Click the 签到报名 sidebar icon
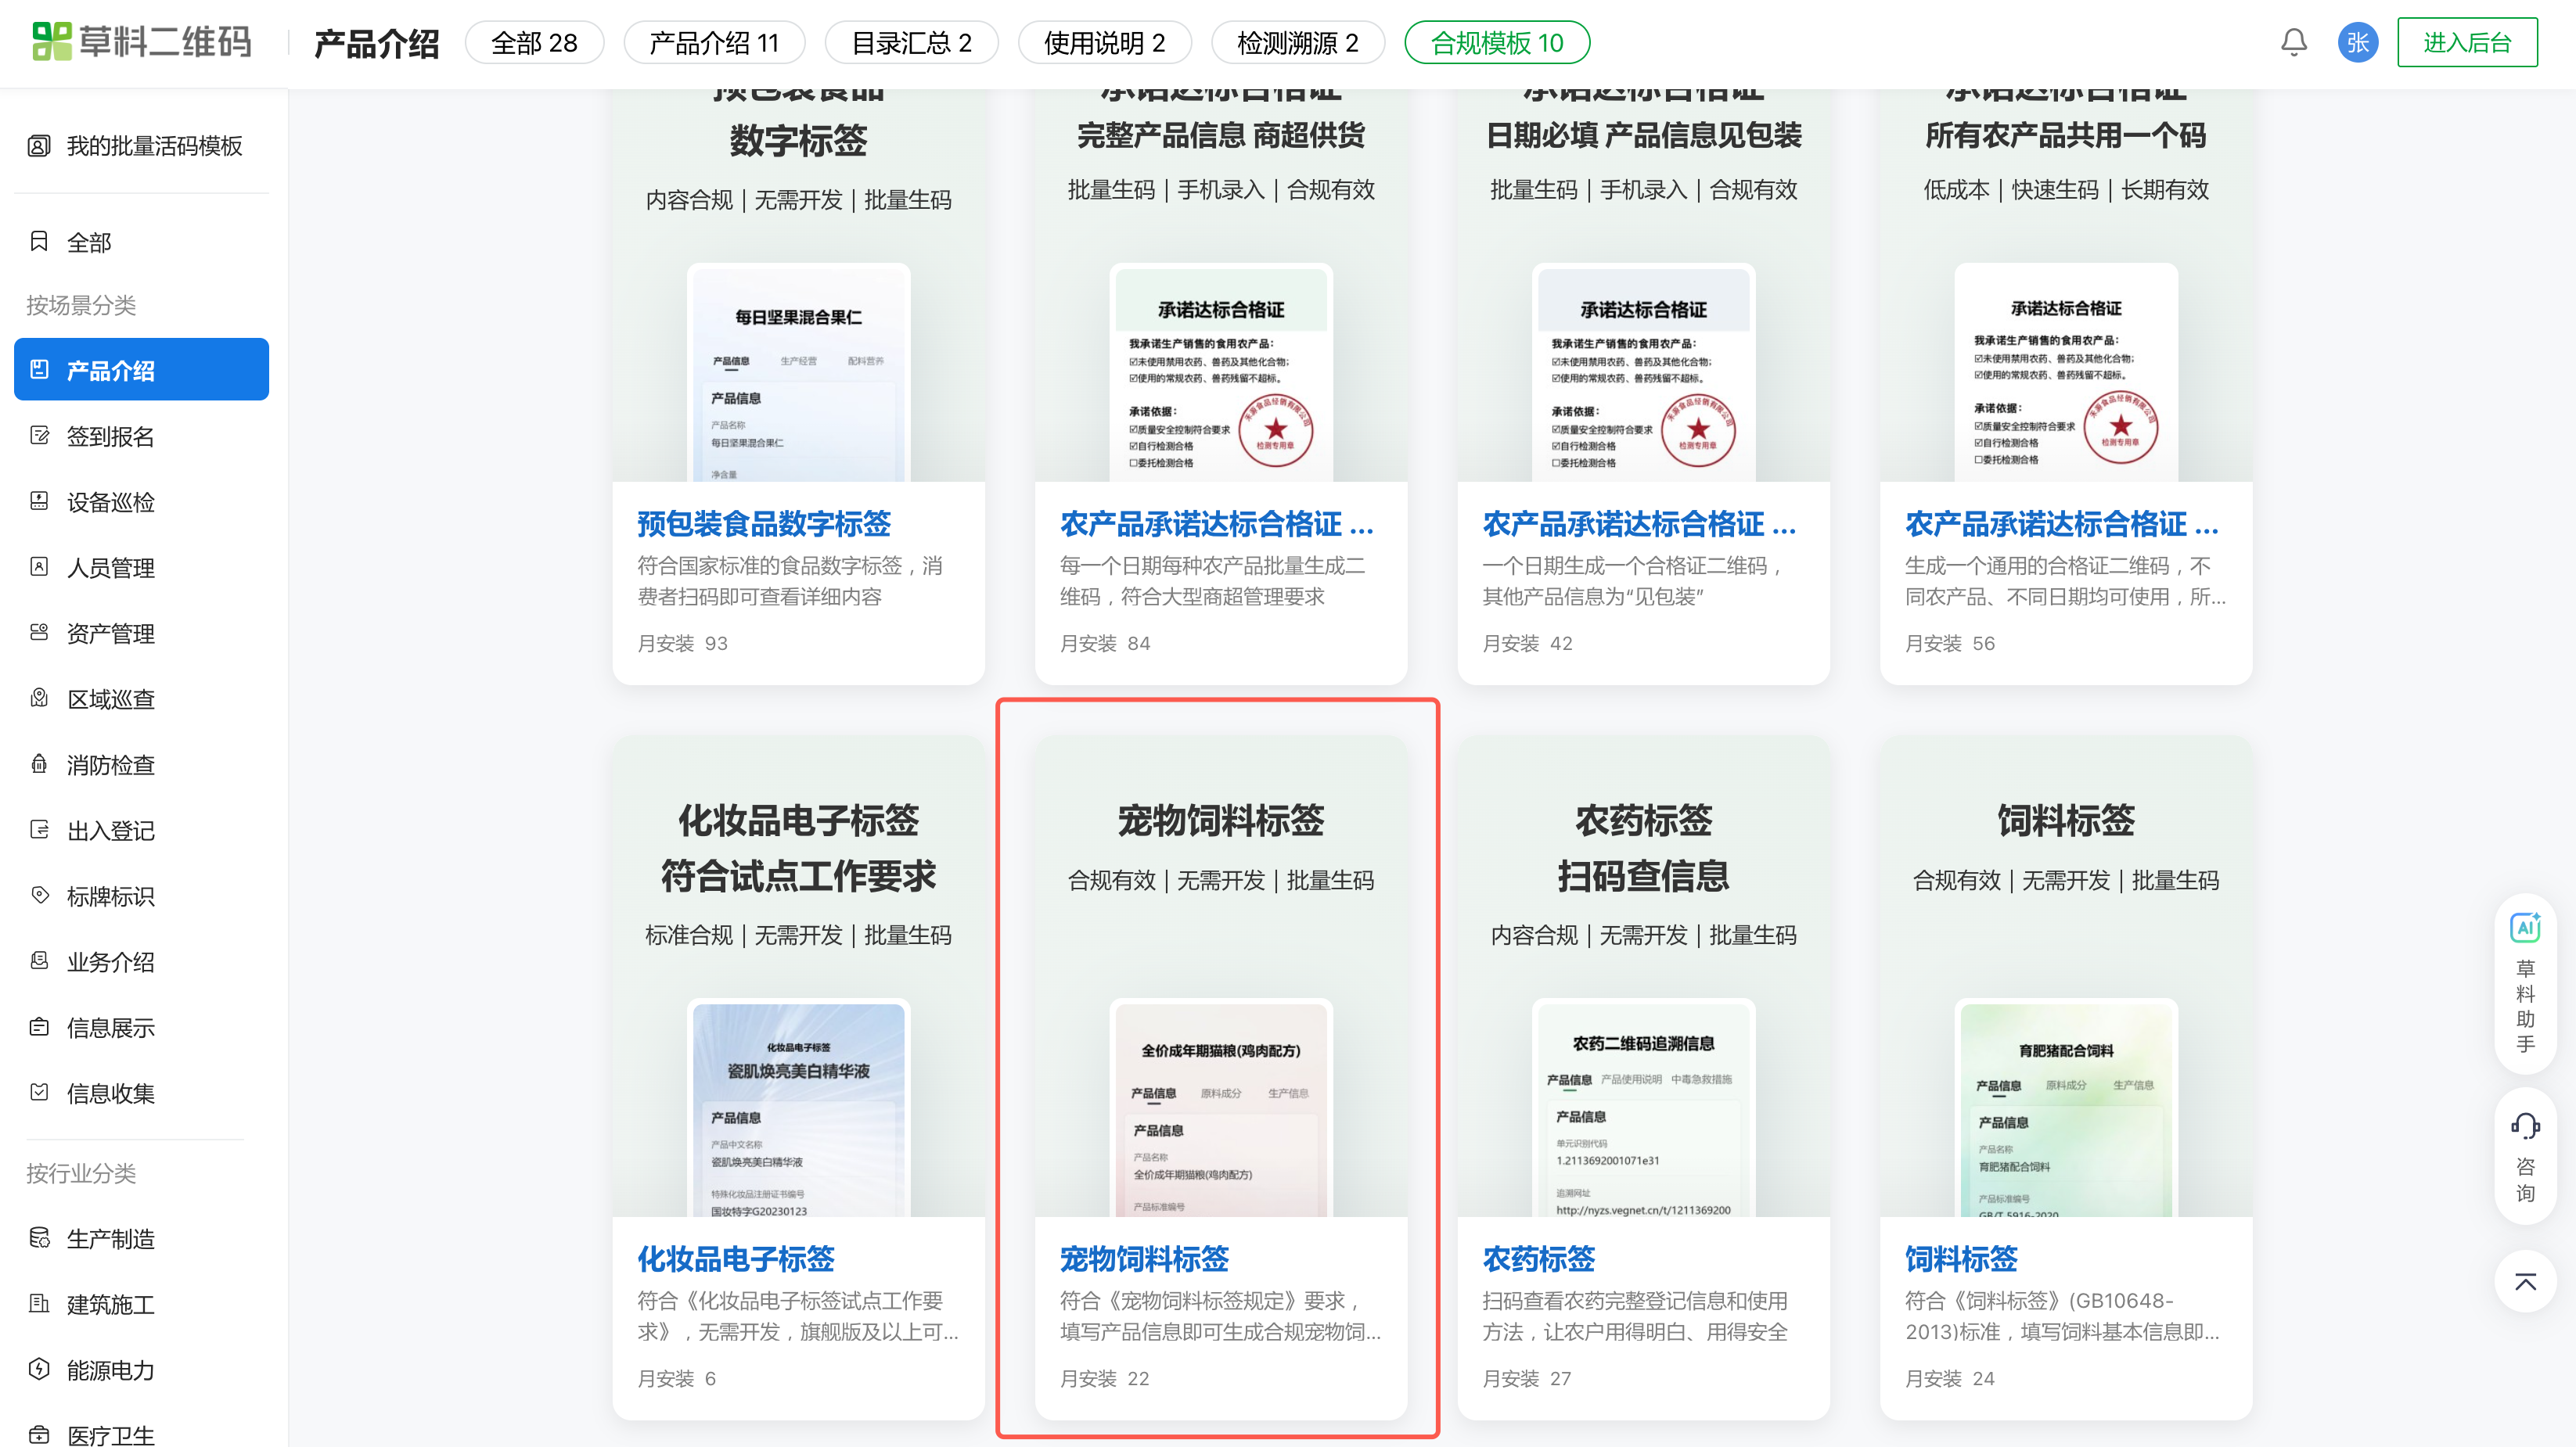This screenshot has width=2576, height=1447. tap(39, 436)
